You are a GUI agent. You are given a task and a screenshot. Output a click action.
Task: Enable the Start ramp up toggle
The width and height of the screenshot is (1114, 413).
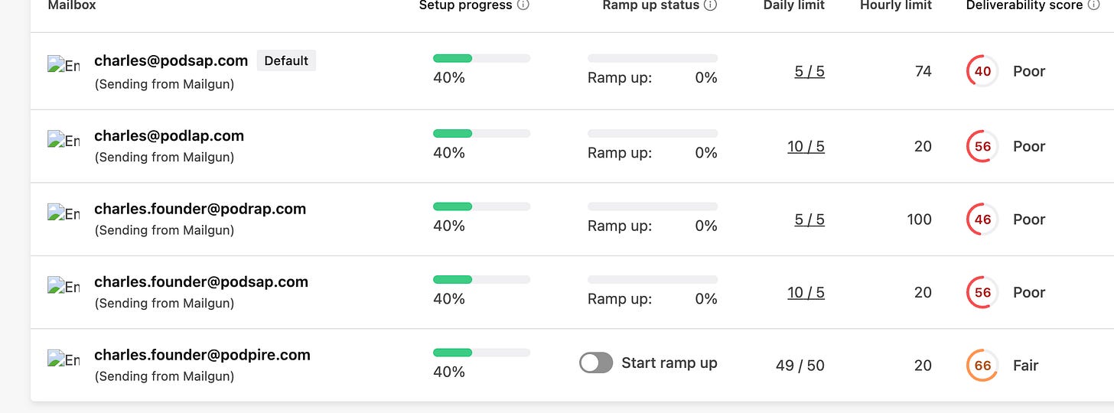[x=596, y=363]
